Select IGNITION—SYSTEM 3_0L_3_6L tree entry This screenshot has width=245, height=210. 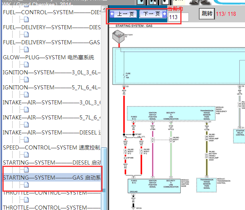pos(52,72)
